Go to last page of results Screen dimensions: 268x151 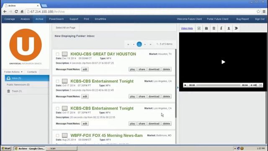pos(150,44)
